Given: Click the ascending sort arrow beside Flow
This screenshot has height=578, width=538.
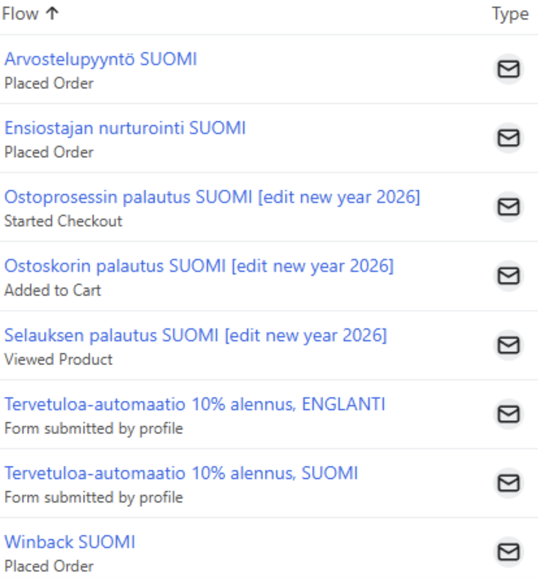Looking at the screenshot, I should tap(52, 13).
